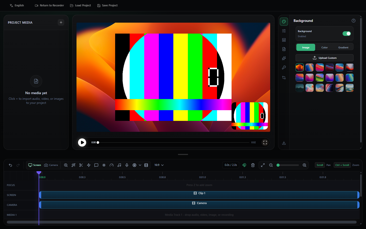Image resolution: width=366 pixels, height=229 pixels.
Task: Click Save Project
Action: point(107,5)
